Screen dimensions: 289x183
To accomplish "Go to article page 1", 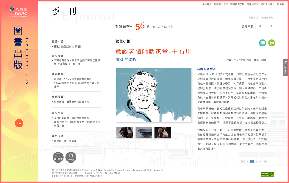I will point(247,161).
